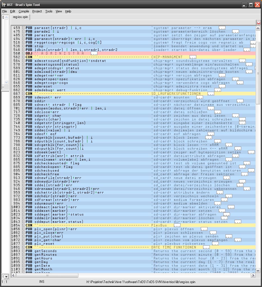
Task: Click the horizontal scrollbar left arrow
Action: click(13, 275)
